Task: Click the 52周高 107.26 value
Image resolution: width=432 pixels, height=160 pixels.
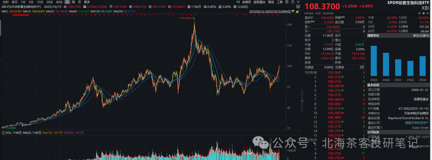Action: (x=424, y=27)
